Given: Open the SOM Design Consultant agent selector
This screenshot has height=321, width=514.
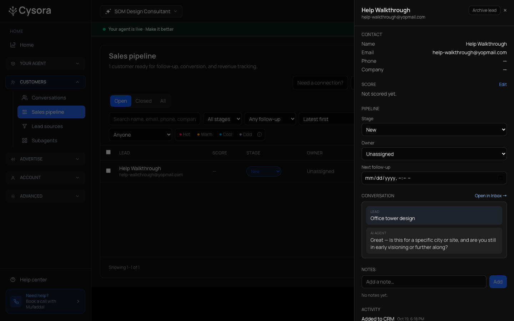Looking at the screenshot, I should 141,11.
